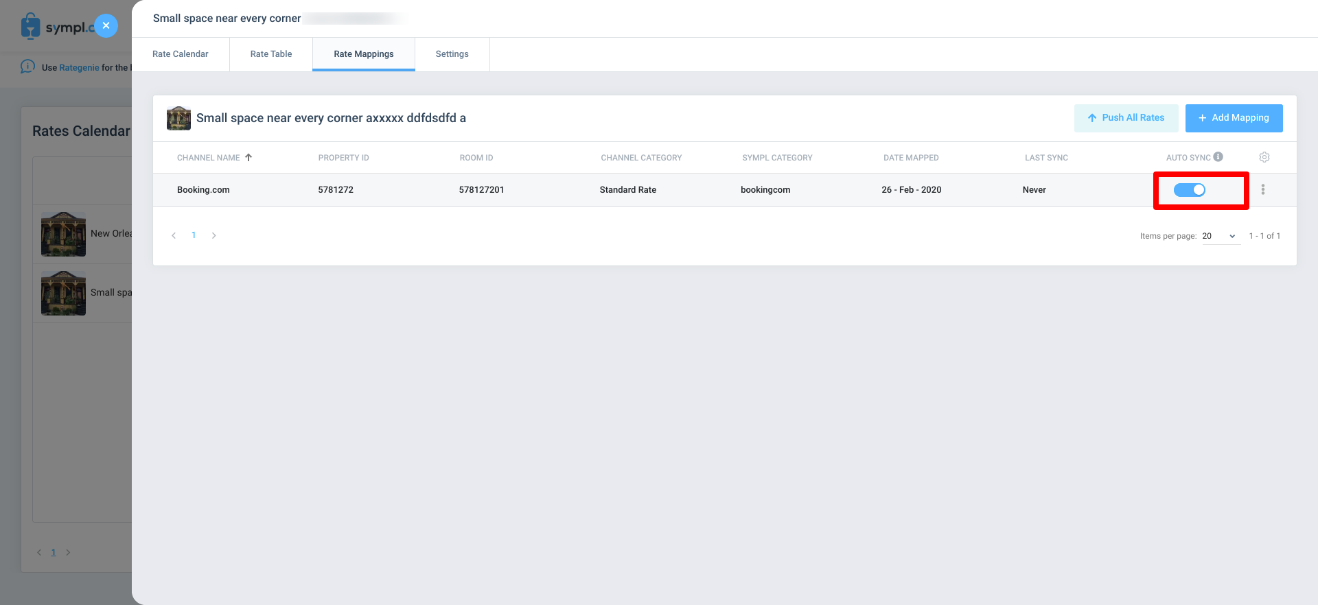Open the Rate Calendar tab
This screenshot has width=1318, height=605.
pos(181,54)
